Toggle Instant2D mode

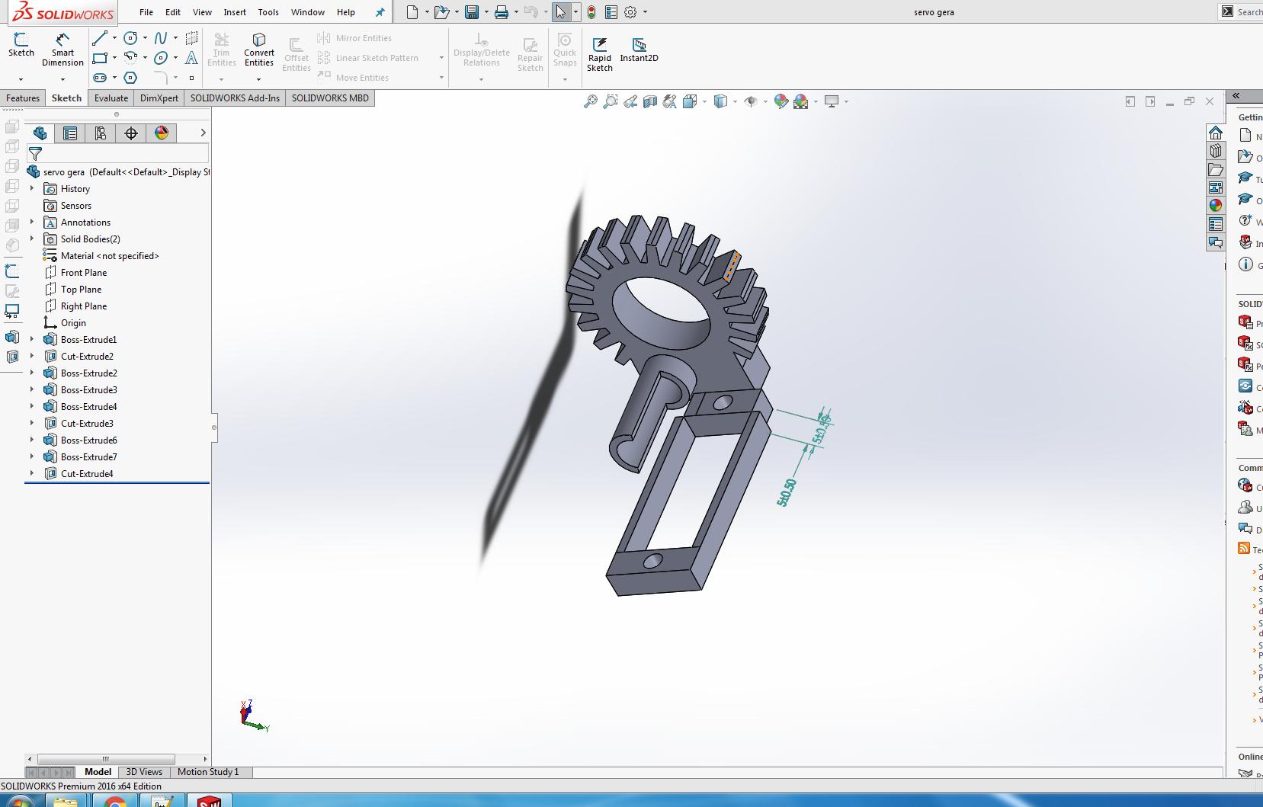(639, 50)
